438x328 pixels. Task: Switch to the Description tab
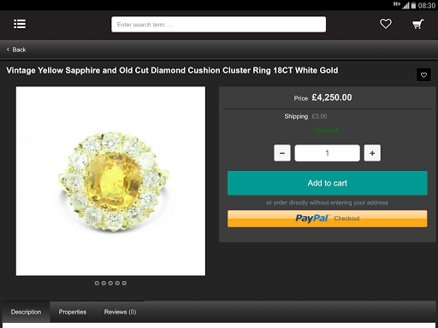pos(26,312)
